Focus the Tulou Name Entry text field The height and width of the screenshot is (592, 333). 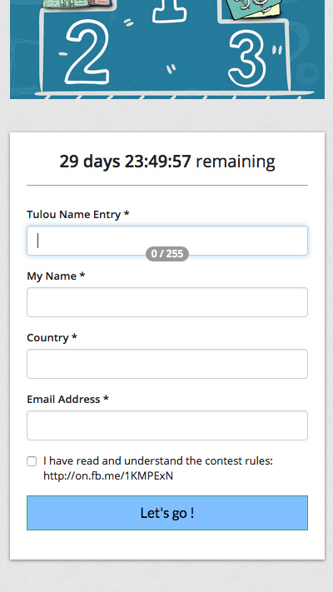(167, 241)
